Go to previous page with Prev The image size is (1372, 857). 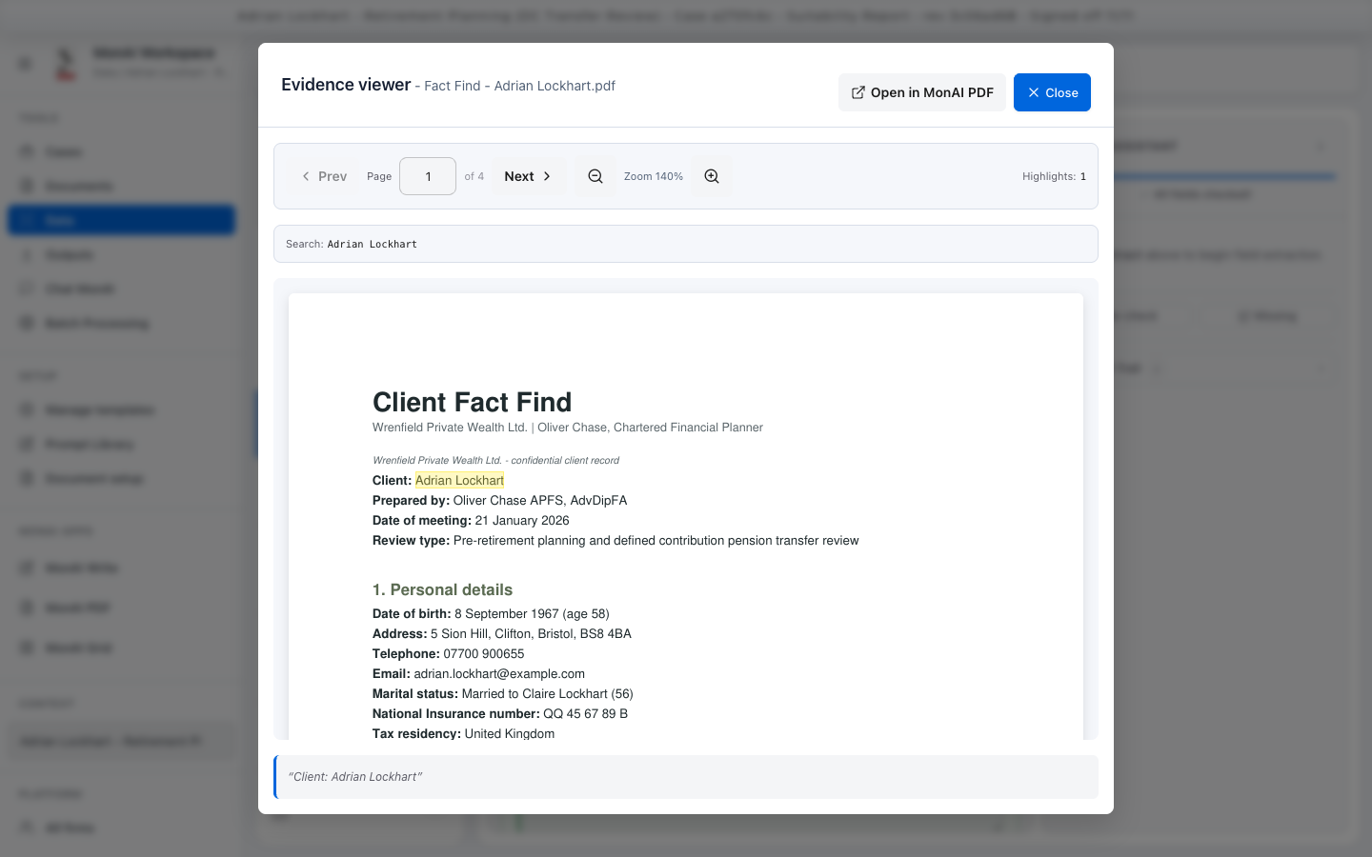324,176
